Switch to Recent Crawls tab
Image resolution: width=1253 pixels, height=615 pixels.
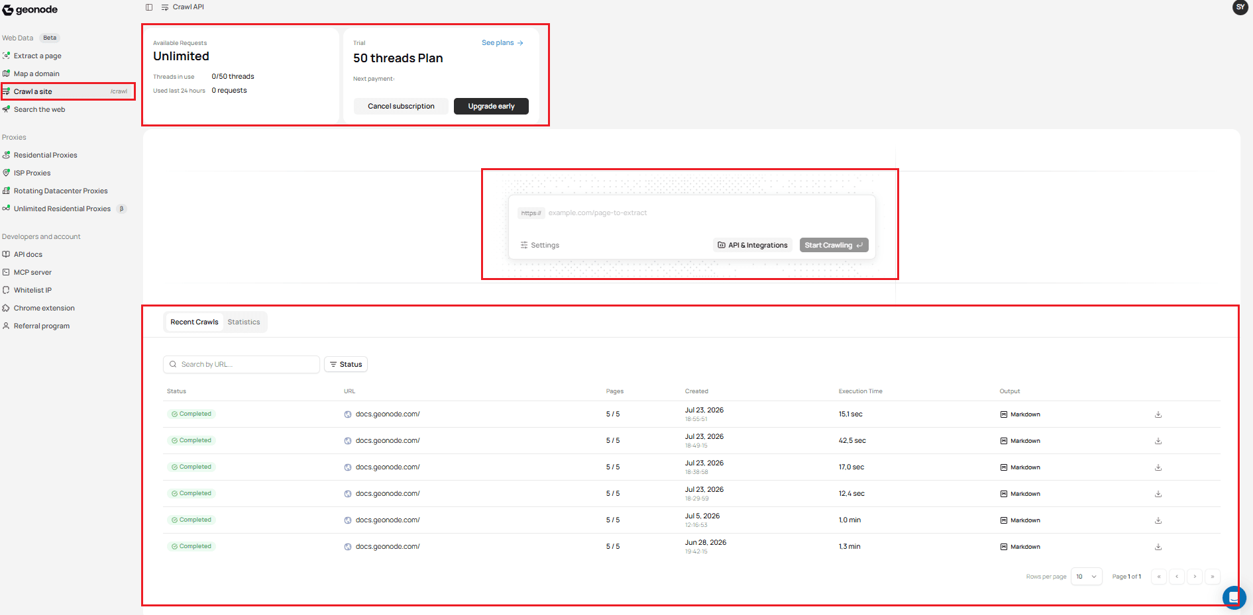[194, 322]
